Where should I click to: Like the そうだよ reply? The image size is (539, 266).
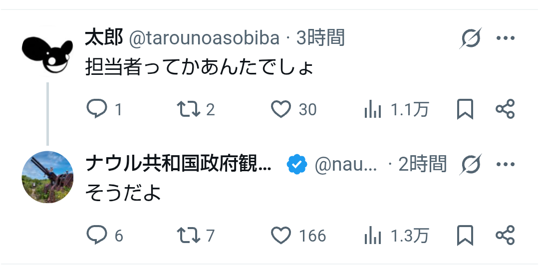point(281,235)
